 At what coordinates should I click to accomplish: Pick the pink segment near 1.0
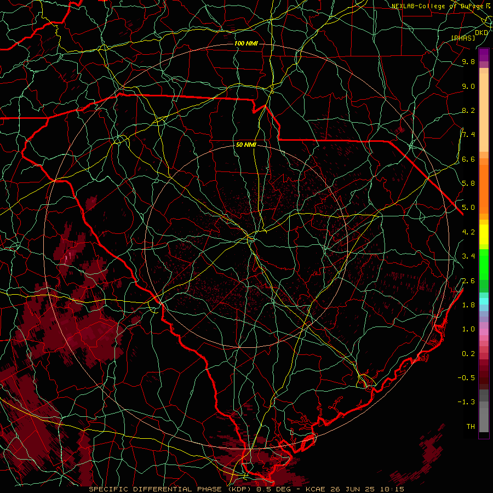click(x=484, y=332)
